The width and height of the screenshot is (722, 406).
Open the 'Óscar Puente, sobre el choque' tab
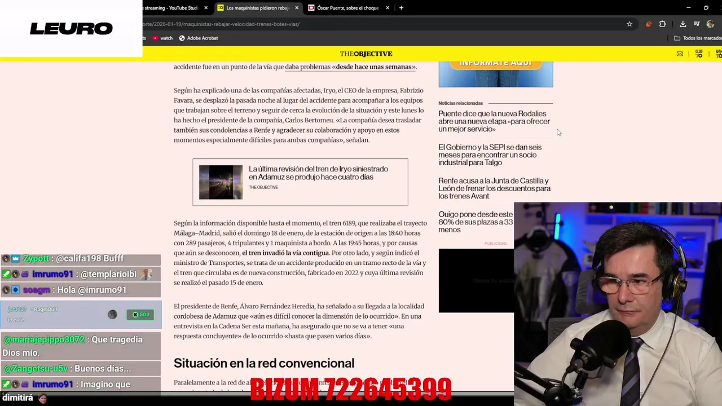(x=347, y=8)
